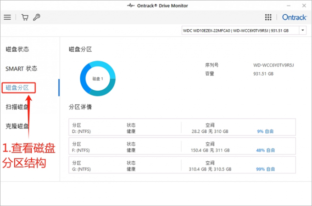Click the 28.2 GB 无 310 GB text
312x206 pixels.
click(x=210, y=131)
